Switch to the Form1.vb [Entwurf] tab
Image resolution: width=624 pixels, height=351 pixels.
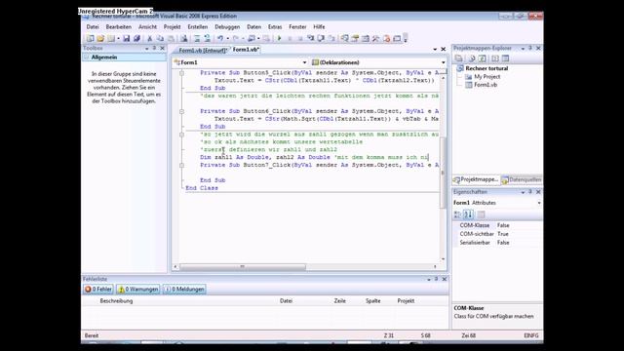pyautogui.click(x=203, y=51)
